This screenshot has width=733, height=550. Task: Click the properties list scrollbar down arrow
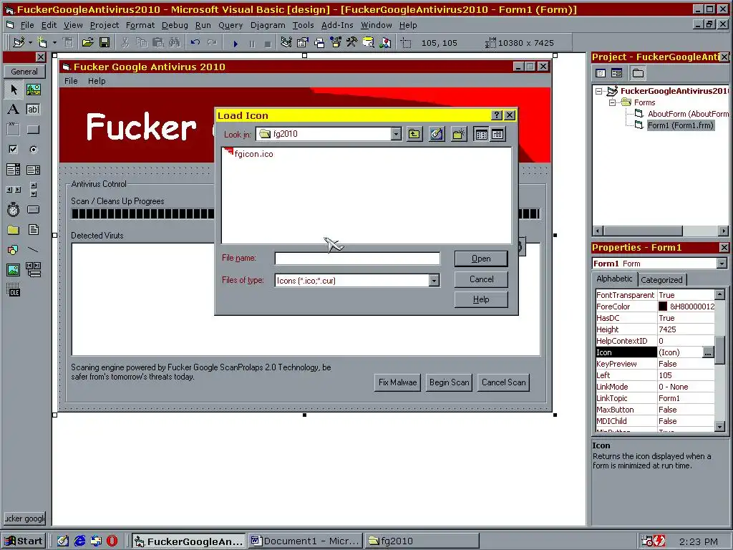pos(720,427)
